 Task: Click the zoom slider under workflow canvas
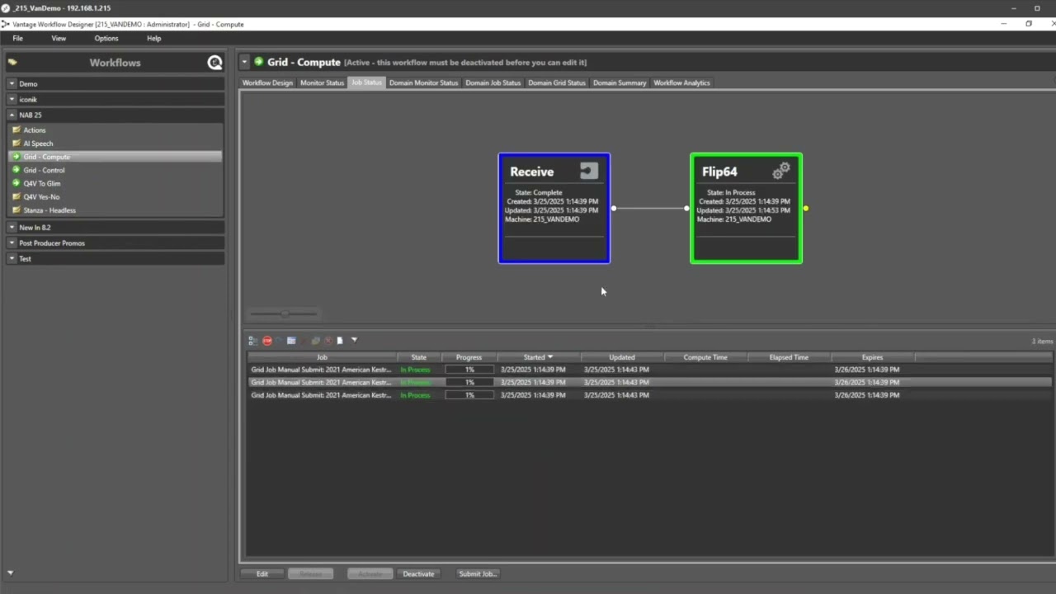pyautogui.click(x=283, y=313)
